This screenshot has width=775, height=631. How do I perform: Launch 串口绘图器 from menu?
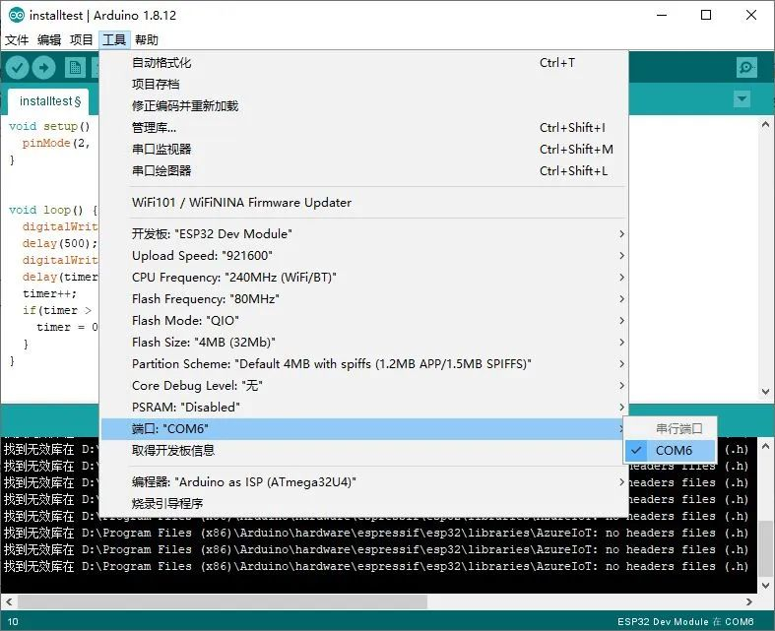(x=363, y=171)
